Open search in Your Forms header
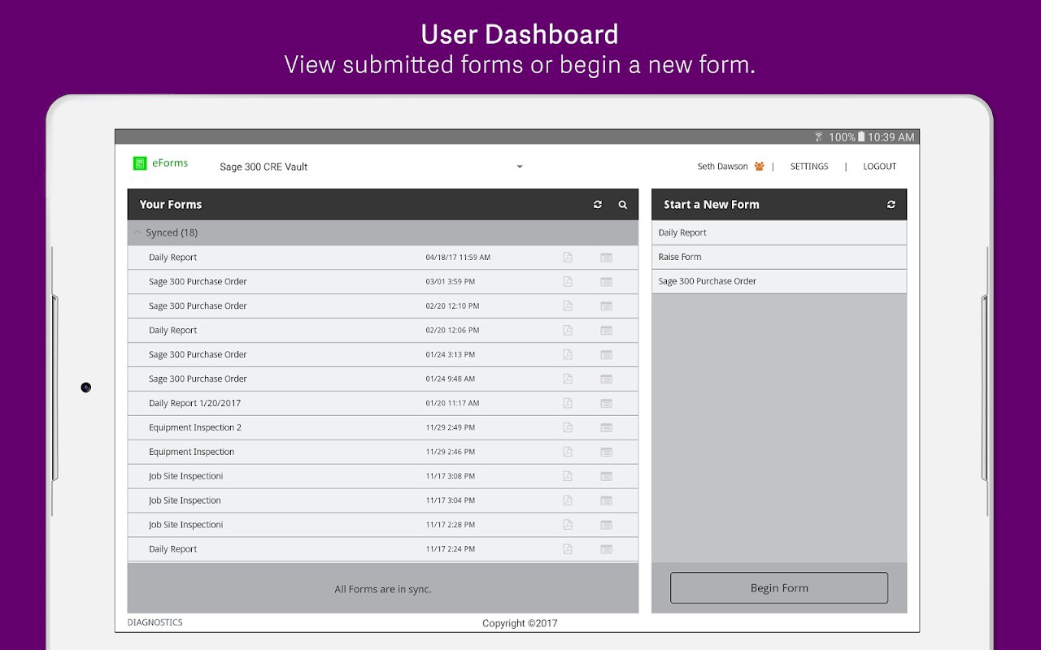 [623, 205]
